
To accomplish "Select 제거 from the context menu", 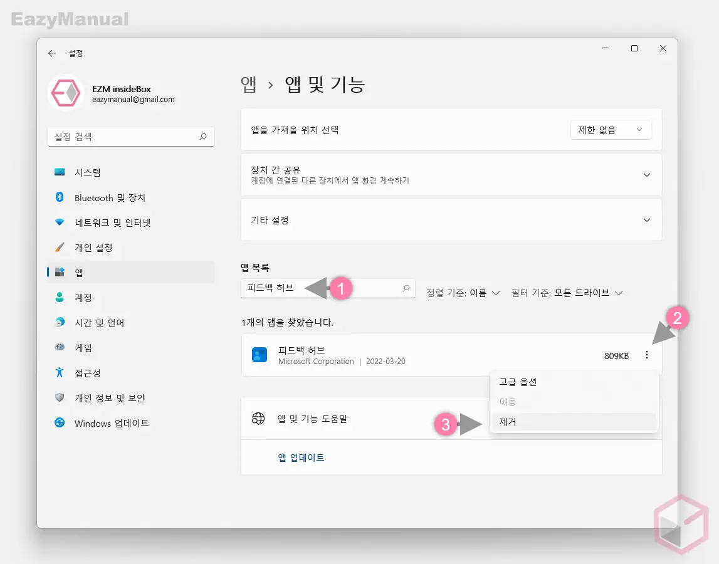I will tap(508, 422).
